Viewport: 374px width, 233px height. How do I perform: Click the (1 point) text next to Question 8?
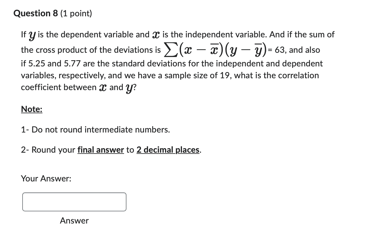click(76, 13)
